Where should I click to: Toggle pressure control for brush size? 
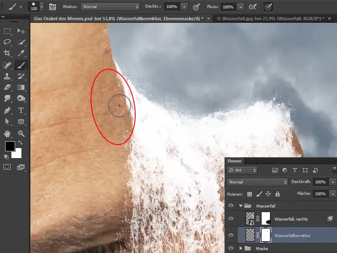tap(268, 7)
